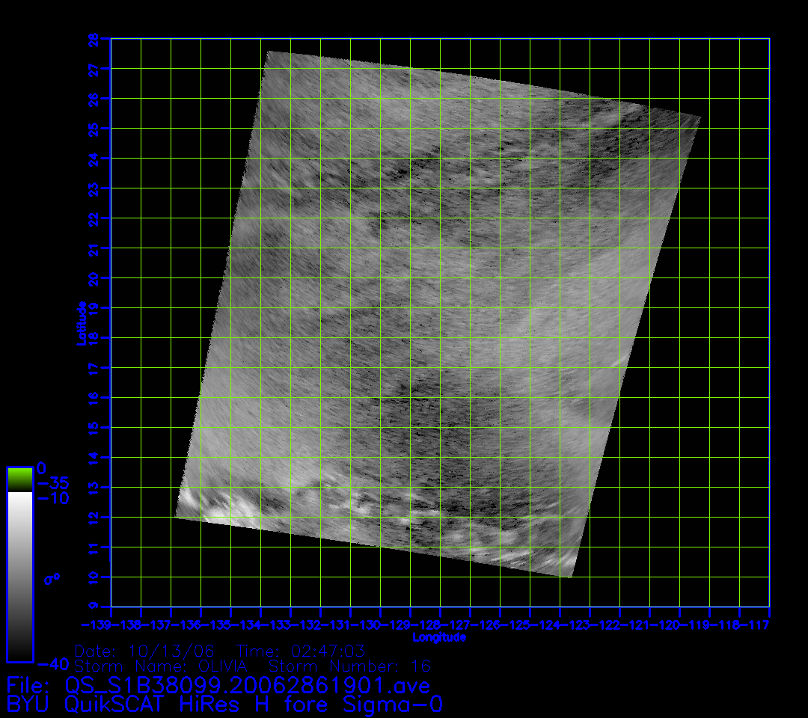Viewport: 808px width, 718px height.
Task: Click the green swatch atop the color bar
Action: point(19,479)
